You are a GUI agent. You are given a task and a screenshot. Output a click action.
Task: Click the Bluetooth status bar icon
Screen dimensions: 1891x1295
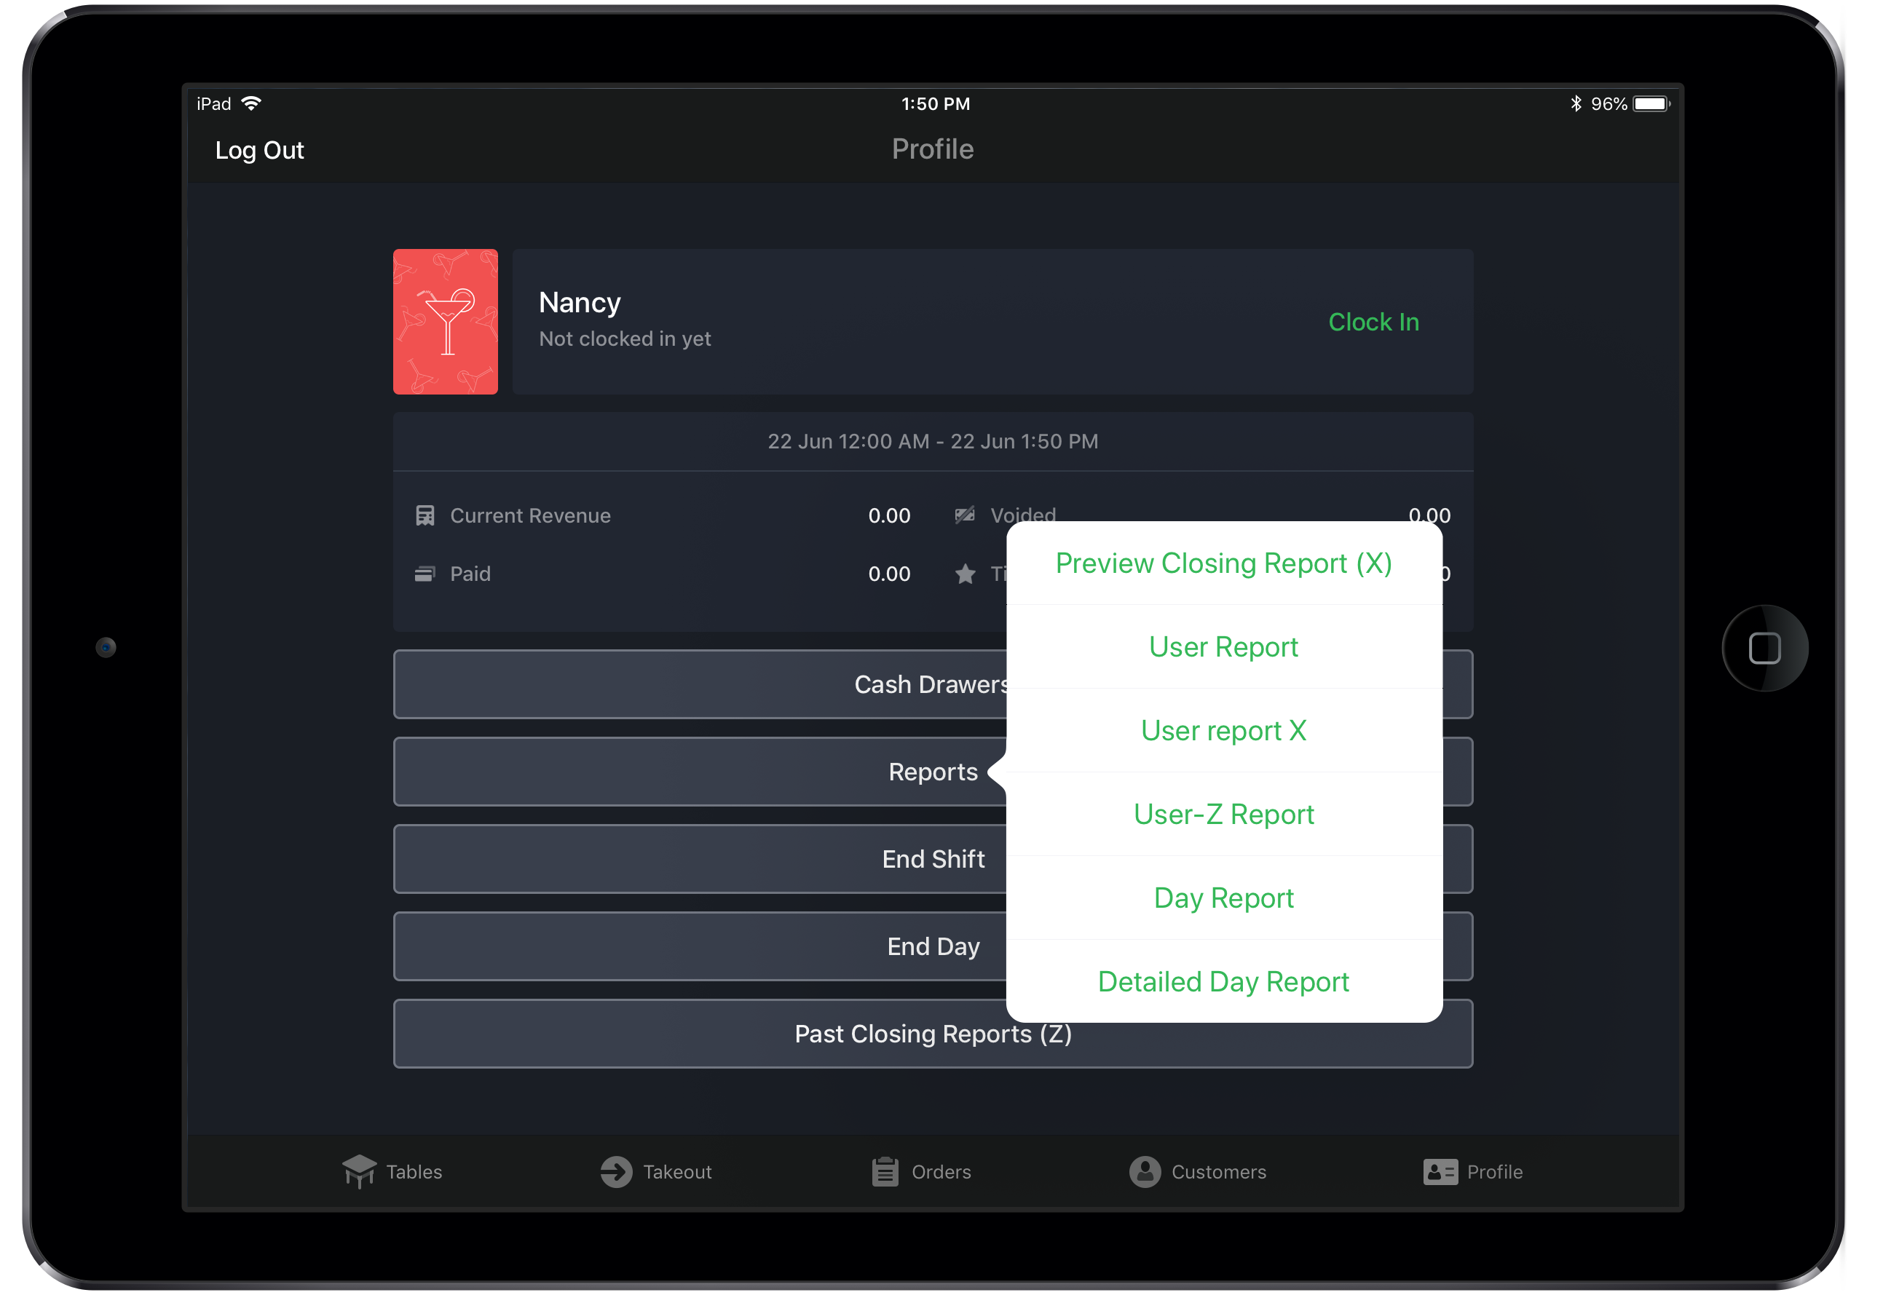(1568, 102)
